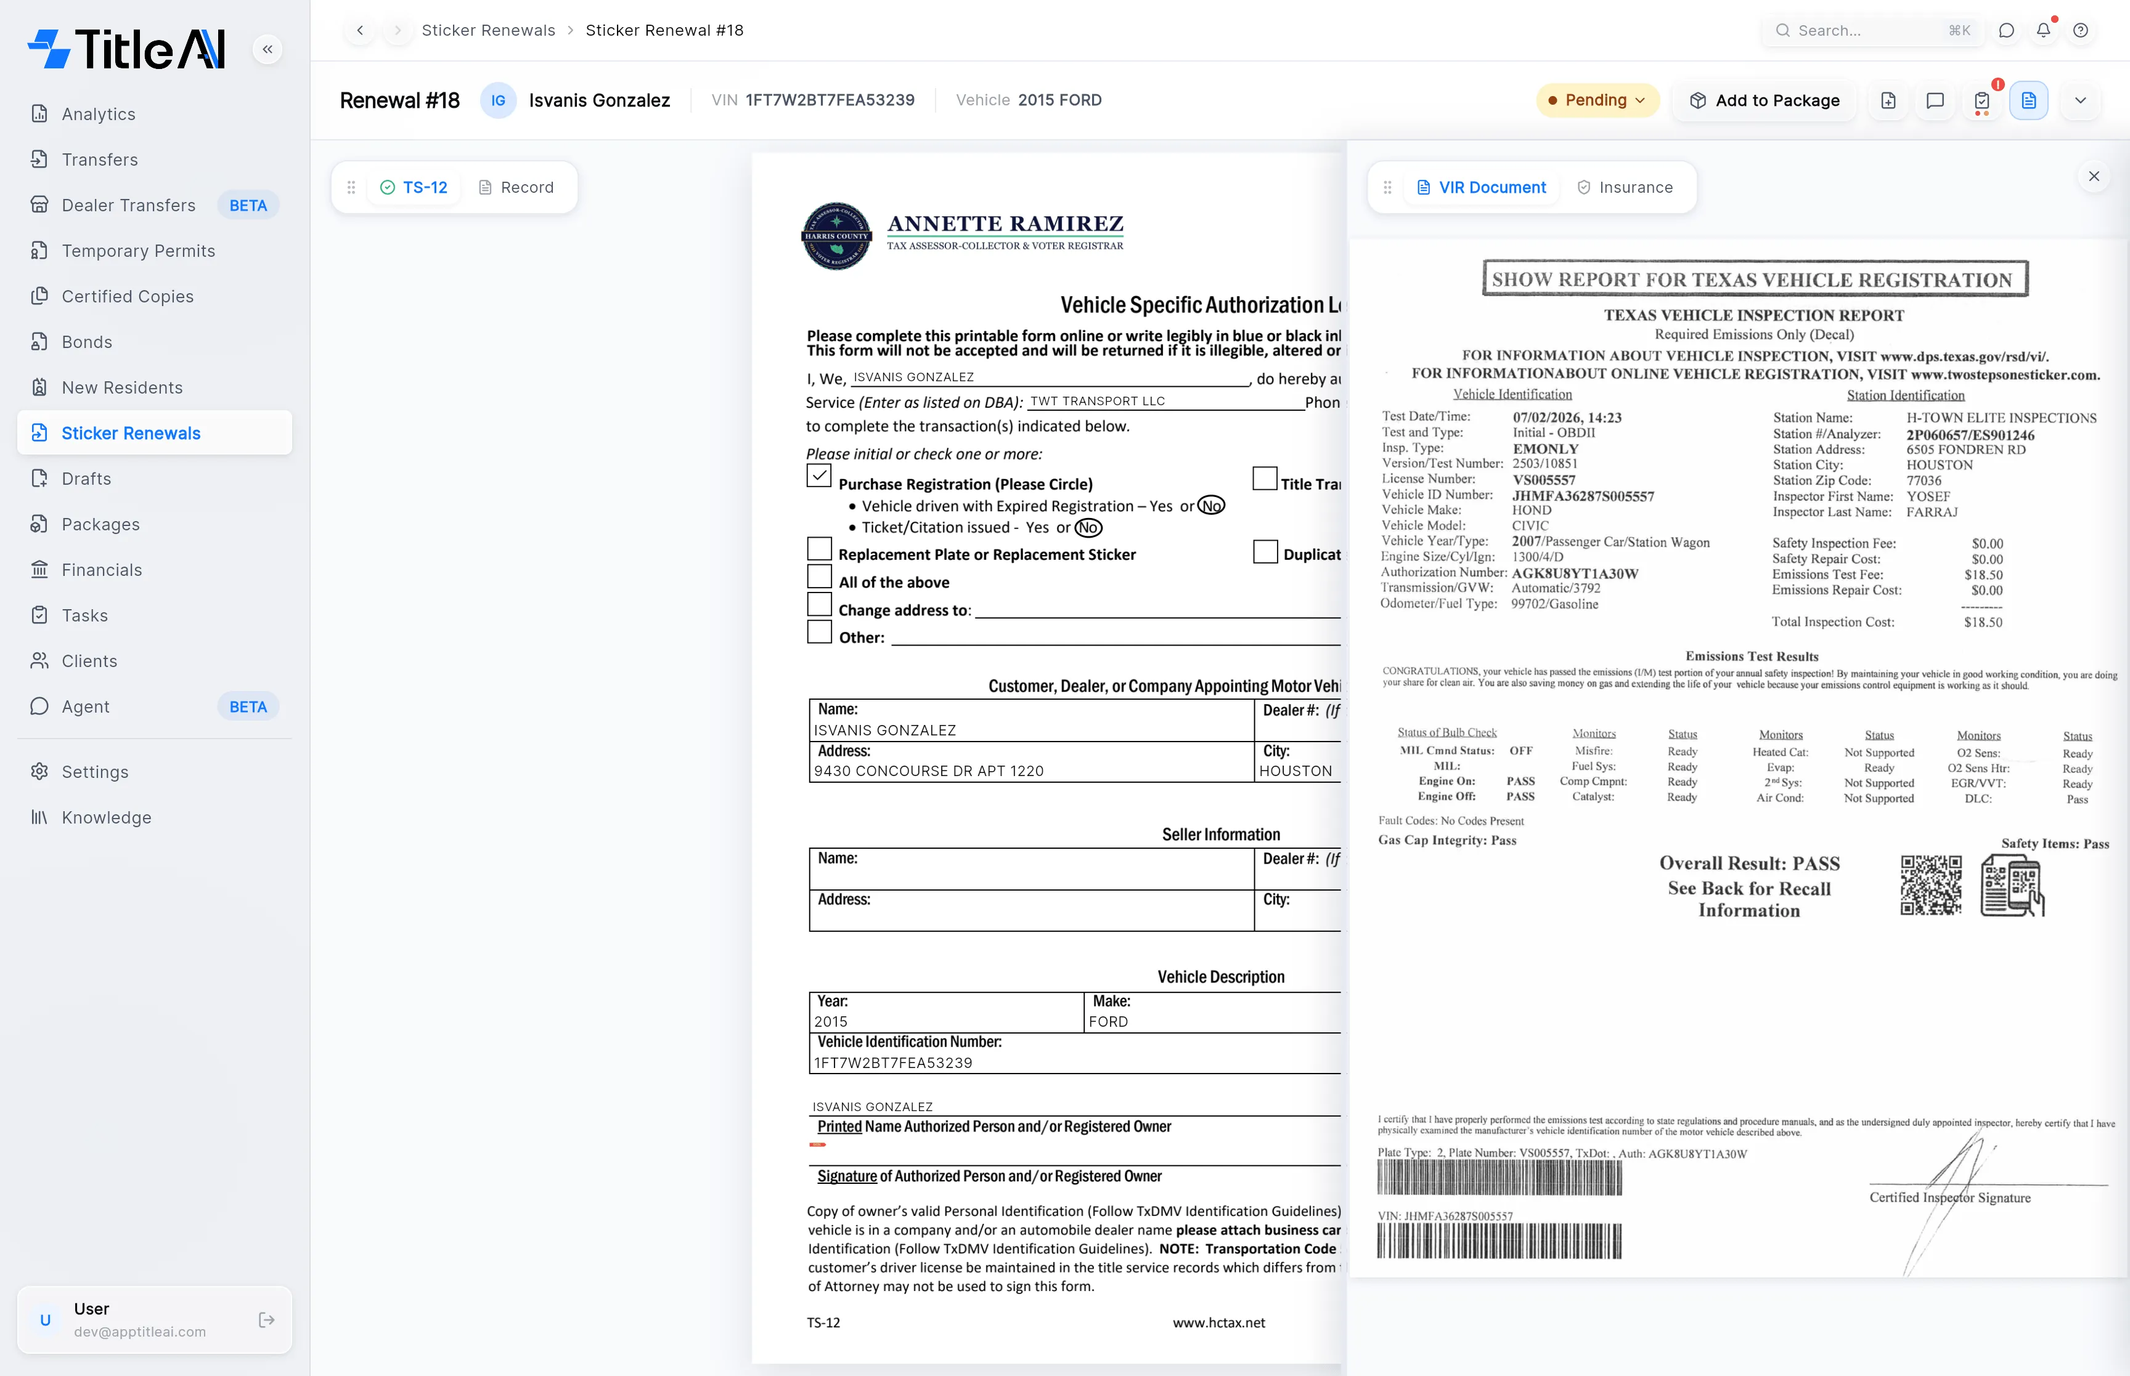The width and height of the screenshot is (2130, 1376).
Task: Open New Residents page
Action: (155, 387)
